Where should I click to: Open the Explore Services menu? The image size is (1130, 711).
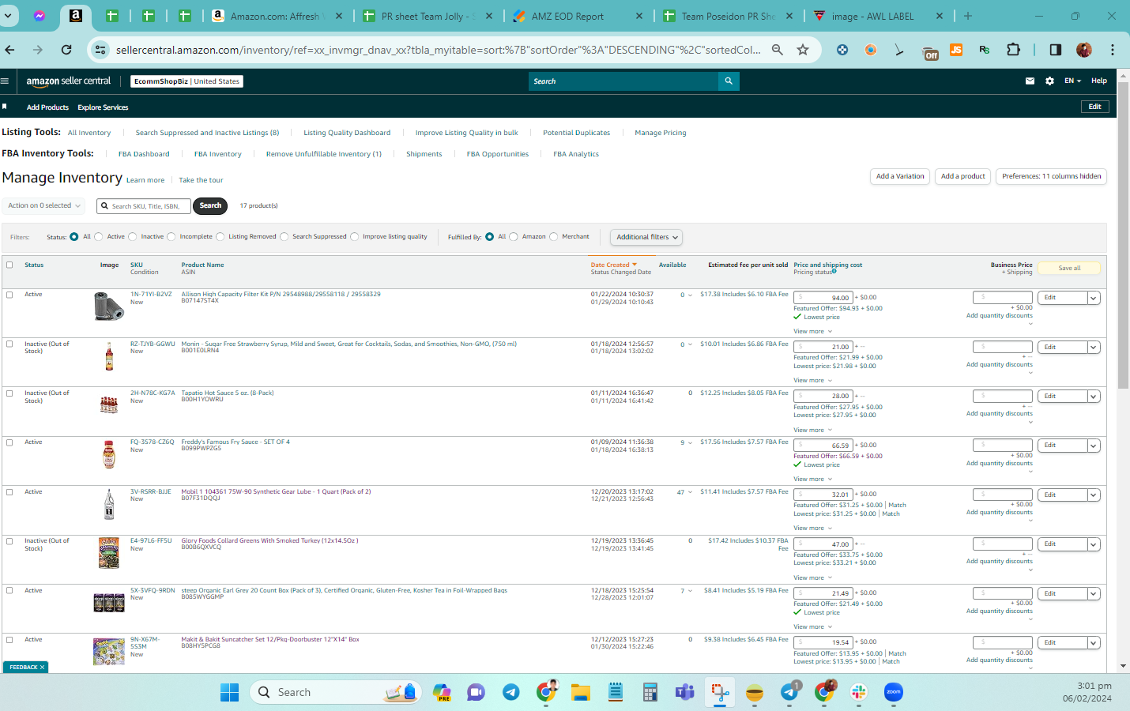click(x=103, y=107)
